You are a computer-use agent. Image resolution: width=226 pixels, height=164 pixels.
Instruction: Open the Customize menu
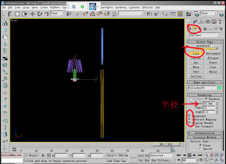pyautogui.click(x=134, y=7)
